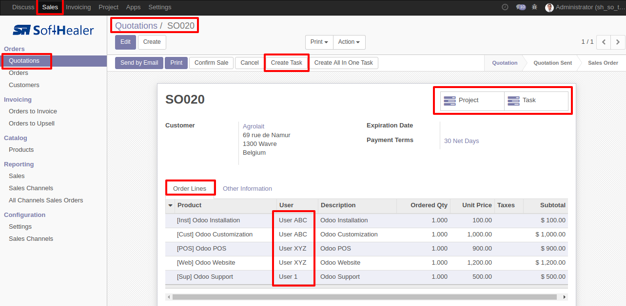Click the purple Print button in status bar
The width and height of the screenshot is (626, 306).
176,63
